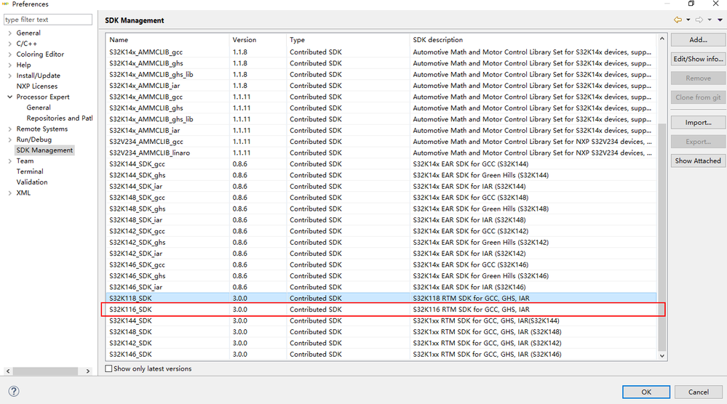The width and height of the screenshot is (727, 404).
Task: Open forward history dropdown arrow
Action: pos(710,20)
